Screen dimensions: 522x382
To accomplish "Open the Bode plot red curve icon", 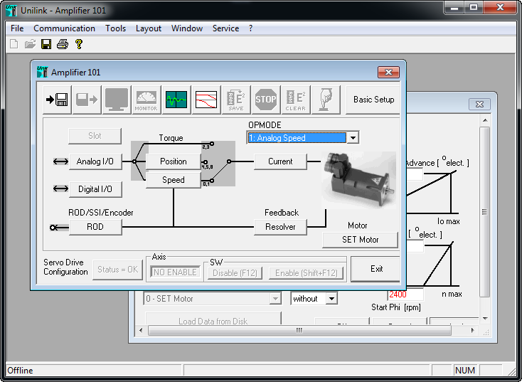I will pyautogui.click(x=206, y=100).
